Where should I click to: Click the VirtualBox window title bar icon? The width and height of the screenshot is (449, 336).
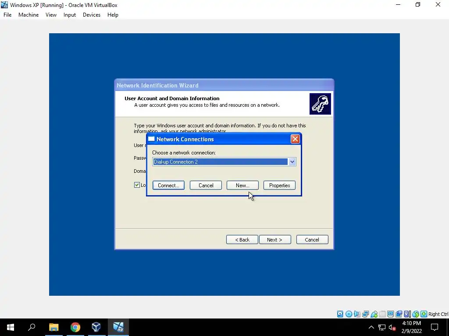[4, 5]
